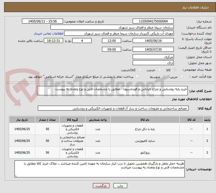The height and width of the screenshot is (193, 216).
Task: Click the need date in row number 1
Action: (x=22, y=129)
